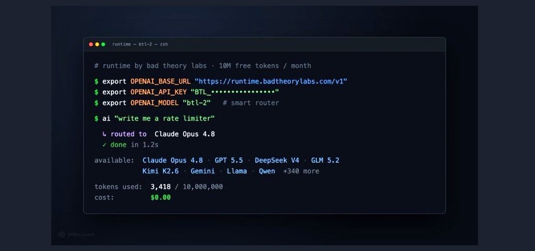Click the window title 'runtime — btl-2 — zsh'
This screenshot has height=251, width=535.
pos(140,44)
